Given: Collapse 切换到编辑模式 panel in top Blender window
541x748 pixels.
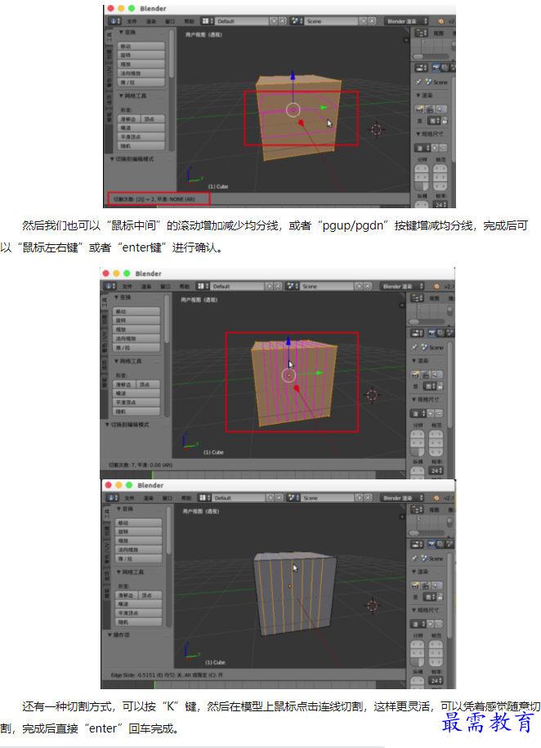Looking at the screenshot, I should click(x=112, y=159).
